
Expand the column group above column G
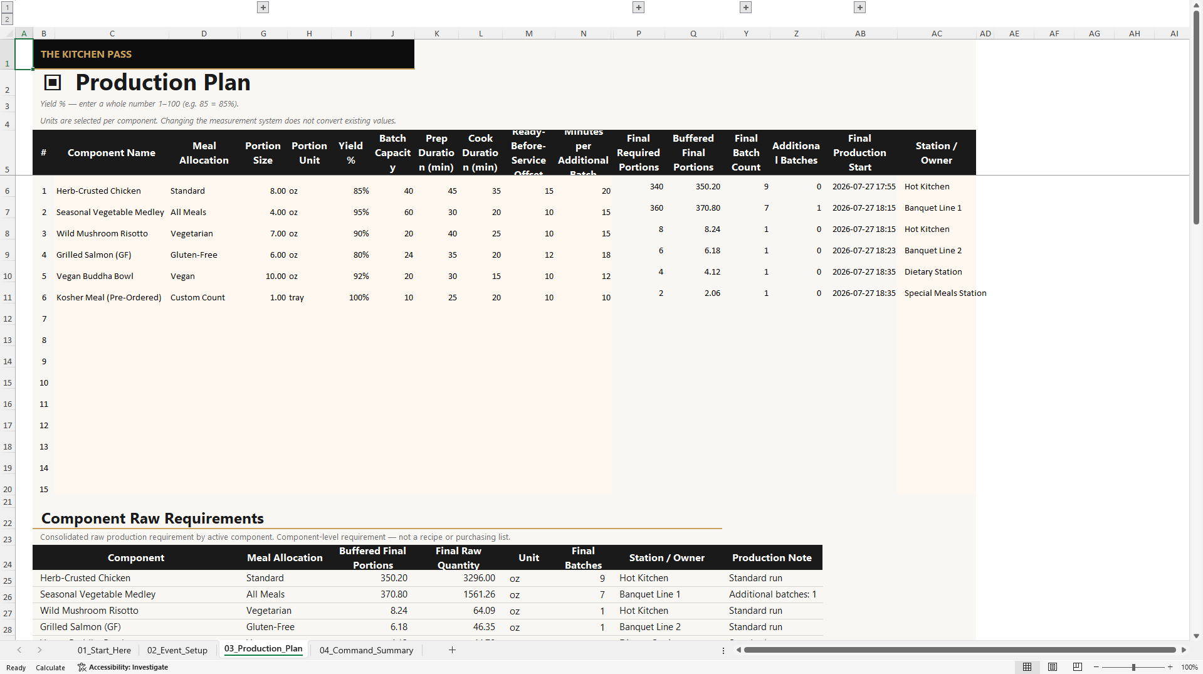coord(263,8)
